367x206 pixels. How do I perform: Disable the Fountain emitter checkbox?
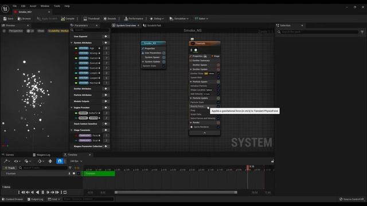point(193,43)
